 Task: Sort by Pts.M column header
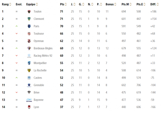coord(126,4)
